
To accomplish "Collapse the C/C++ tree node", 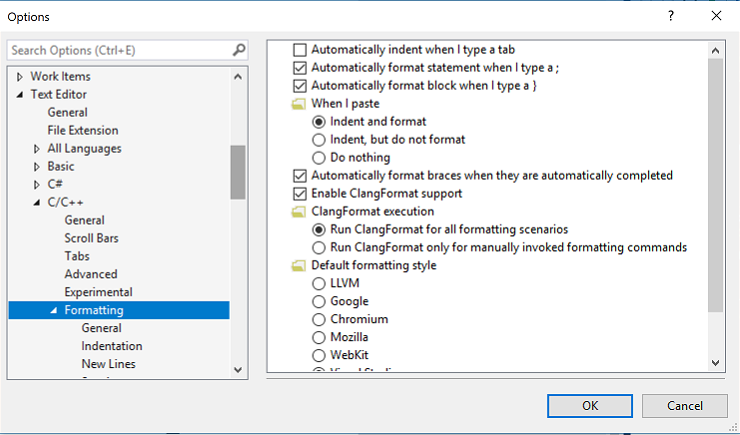I will (38, 203).
